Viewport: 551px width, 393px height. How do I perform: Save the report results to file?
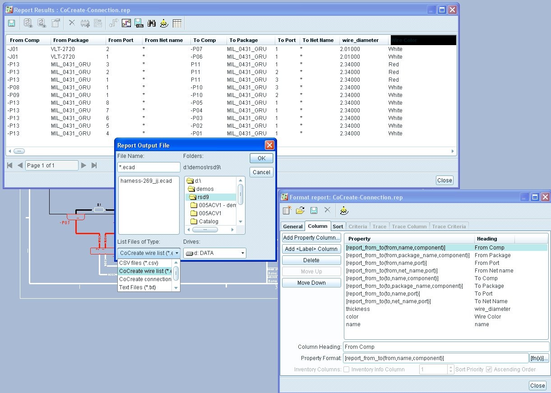12,23
